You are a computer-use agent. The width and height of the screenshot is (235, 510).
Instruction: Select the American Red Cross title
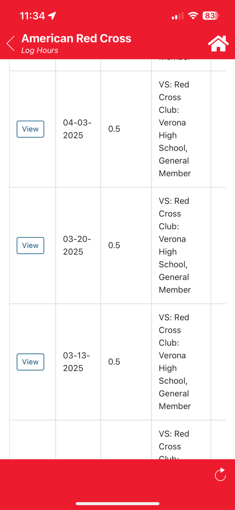[76, 38]
